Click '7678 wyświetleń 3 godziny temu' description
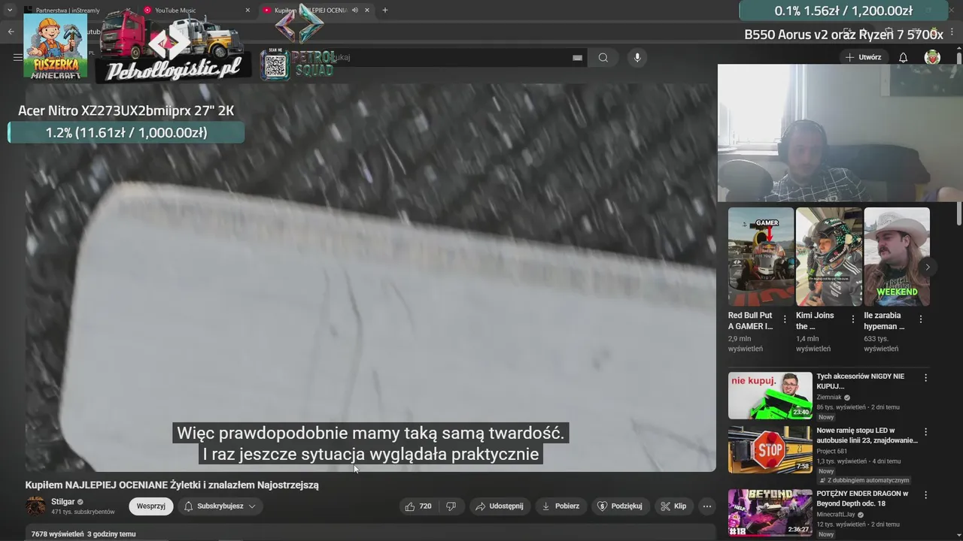963x541 pixels. point(83,534)
